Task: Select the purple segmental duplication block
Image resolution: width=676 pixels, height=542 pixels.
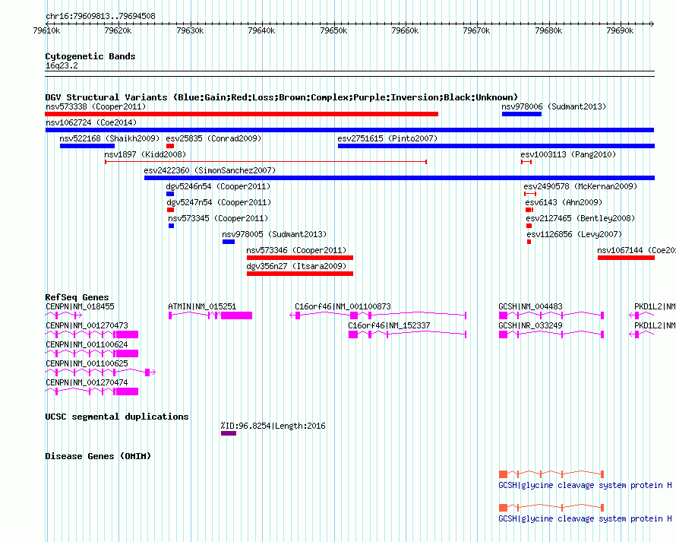Action: coord(229,433)
